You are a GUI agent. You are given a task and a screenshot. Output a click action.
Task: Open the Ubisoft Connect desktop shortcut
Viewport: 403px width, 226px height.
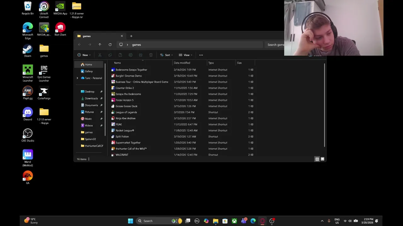44,10
